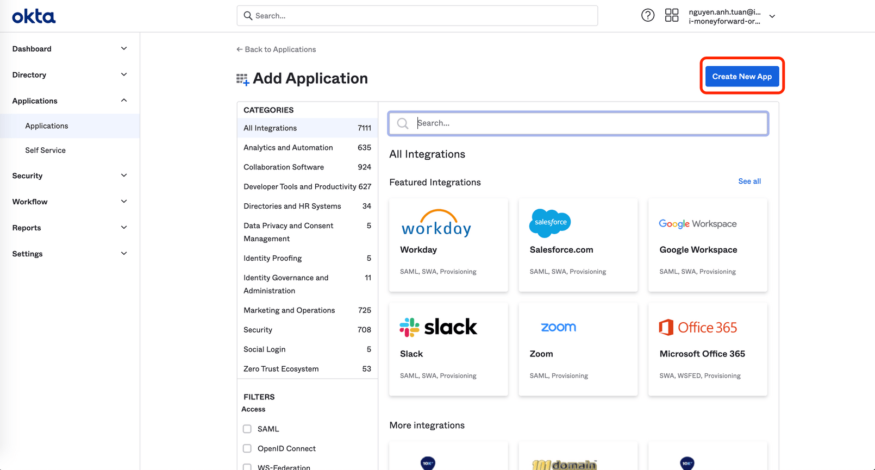
Task: Open the user account dropdown arrow
Action: click(772, 16)
